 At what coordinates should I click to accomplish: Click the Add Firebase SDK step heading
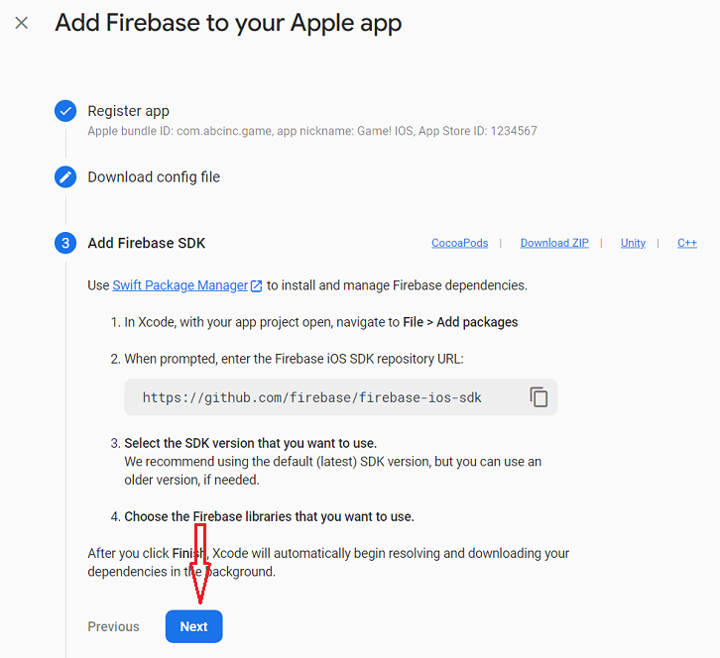146,243
